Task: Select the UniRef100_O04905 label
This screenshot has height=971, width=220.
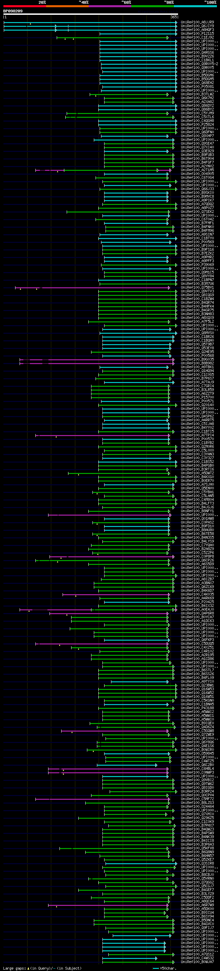Action: (x=197, y=174)
